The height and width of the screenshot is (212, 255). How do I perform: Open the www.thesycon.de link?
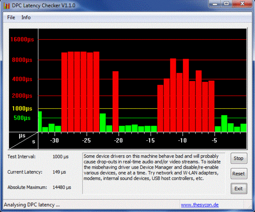click(200, 205)
